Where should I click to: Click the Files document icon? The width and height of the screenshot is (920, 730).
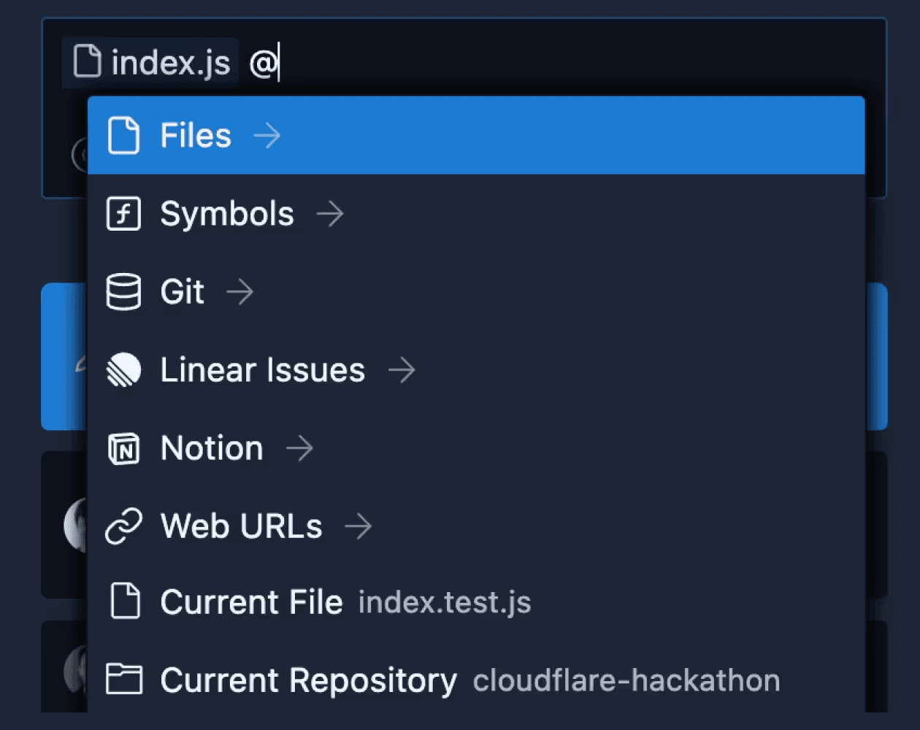click(123, 135)
